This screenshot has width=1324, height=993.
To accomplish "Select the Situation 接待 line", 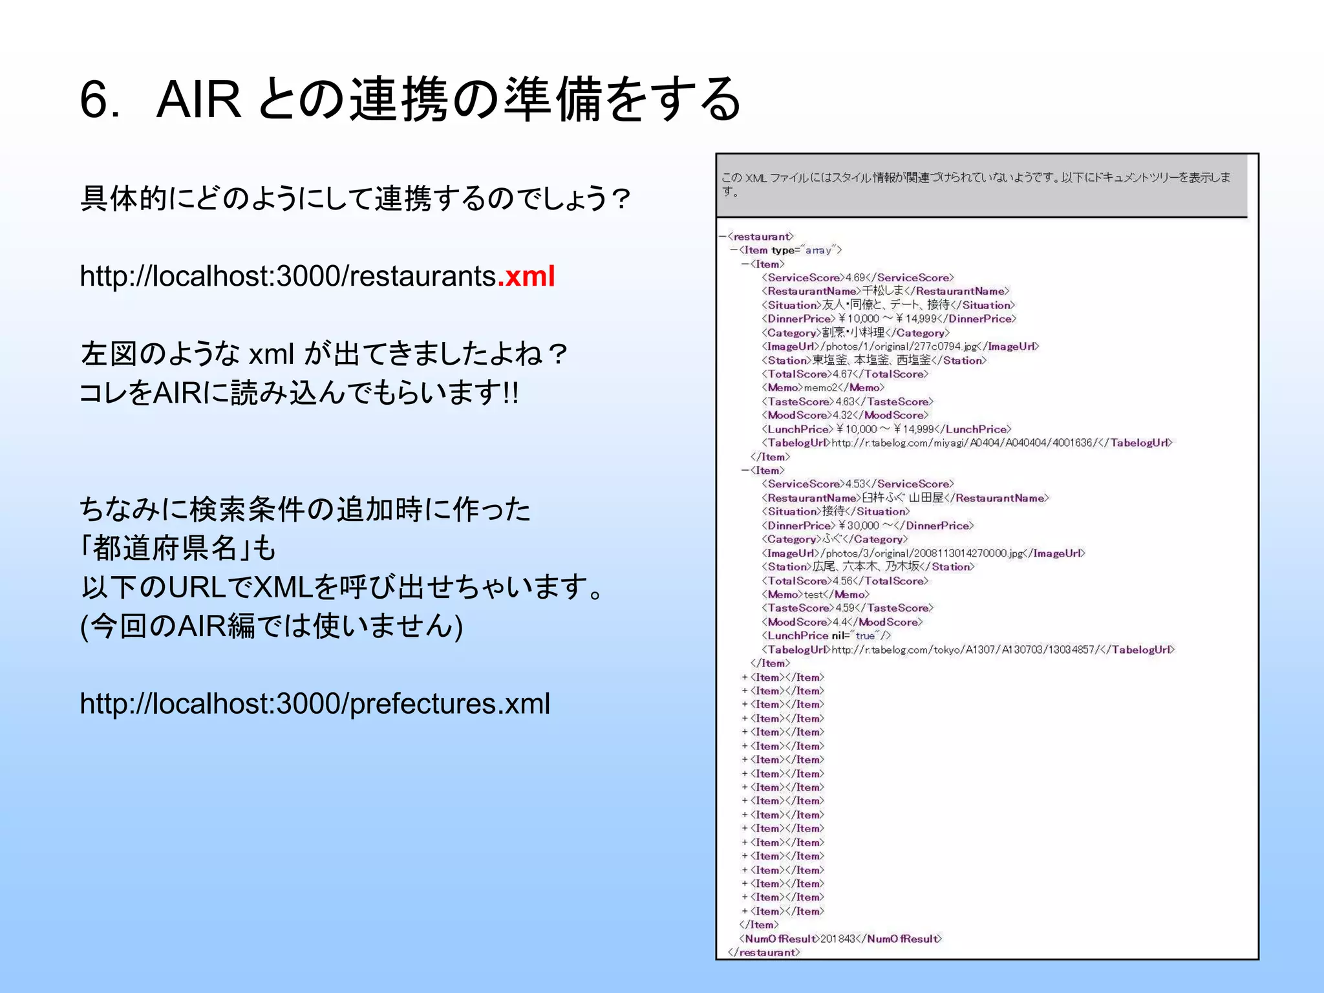I will (836, 512).
